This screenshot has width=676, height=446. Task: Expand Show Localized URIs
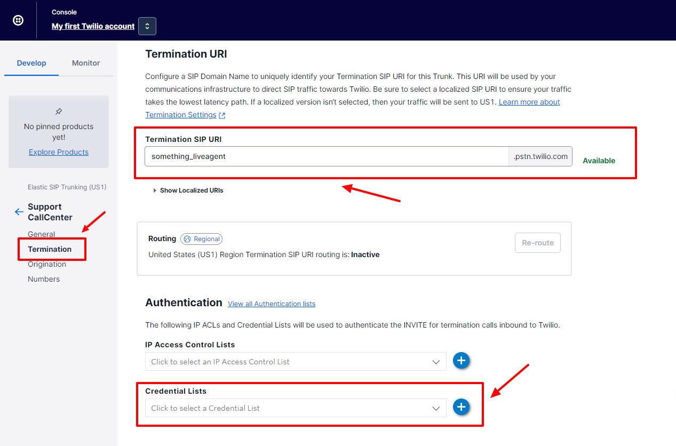pyautogui.click(x=188, y=190)
